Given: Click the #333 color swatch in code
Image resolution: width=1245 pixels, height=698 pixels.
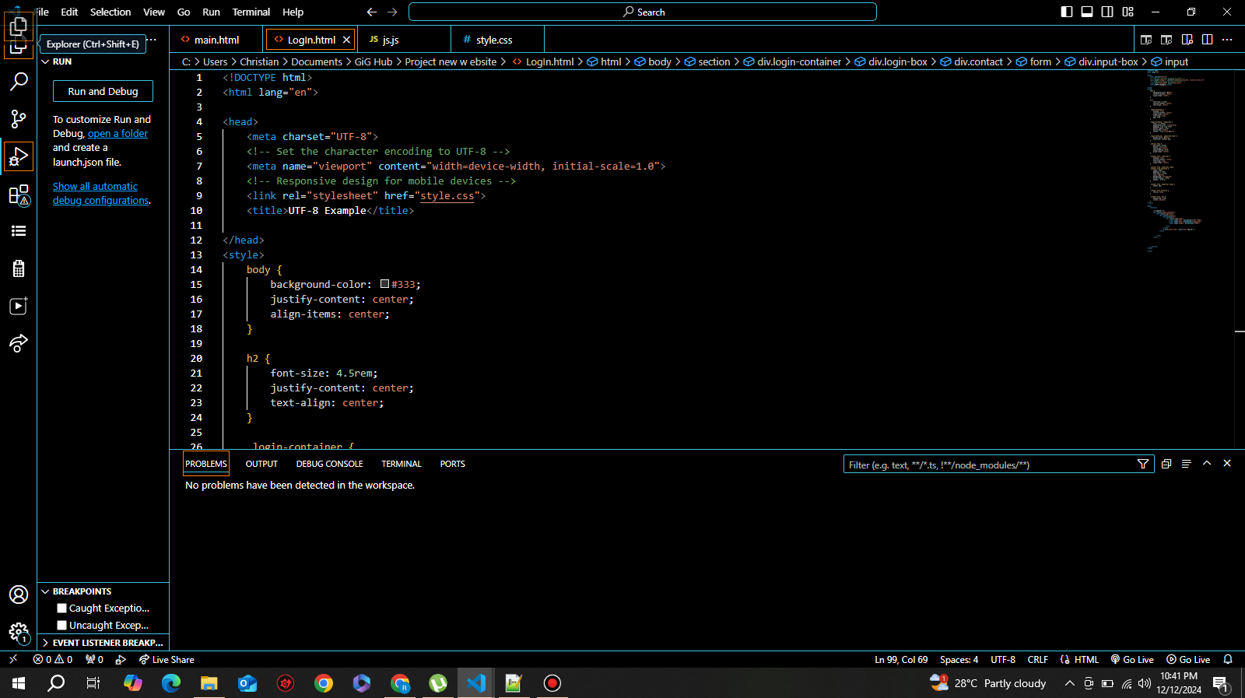Looking at the screenshot, I should pyautogui.click(x=384, y=284).
